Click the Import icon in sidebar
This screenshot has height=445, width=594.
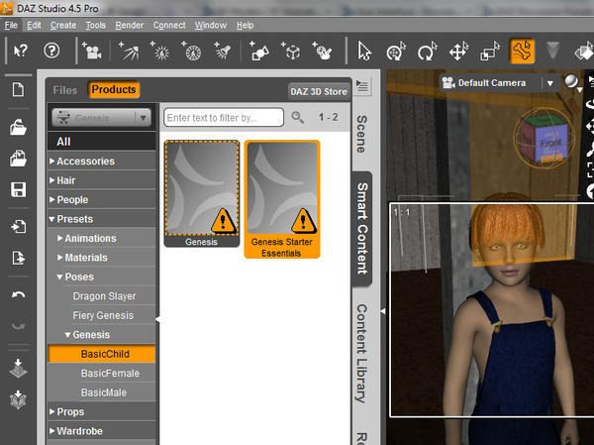pos(18,227)
